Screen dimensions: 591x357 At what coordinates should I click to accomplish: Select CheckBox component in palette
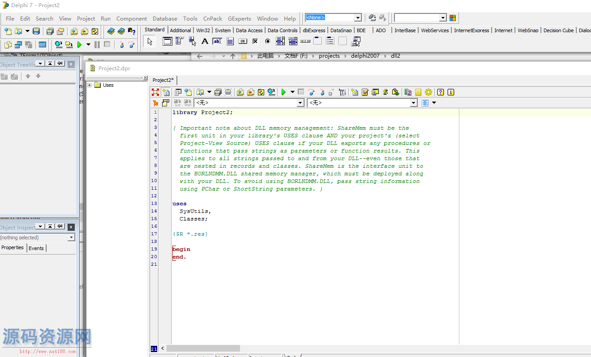(255, 42)
